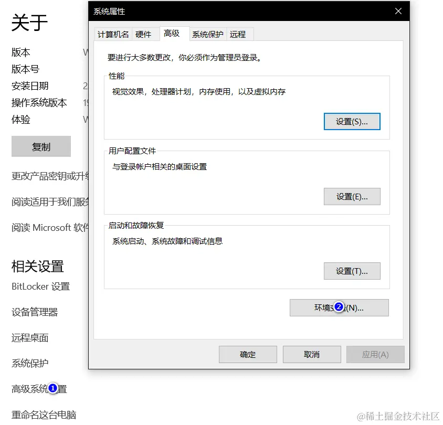This screenshot has width=443, height=425.
Task: Click 视觉效果，处理器计划 description text
Action: (x=199, y=91)
